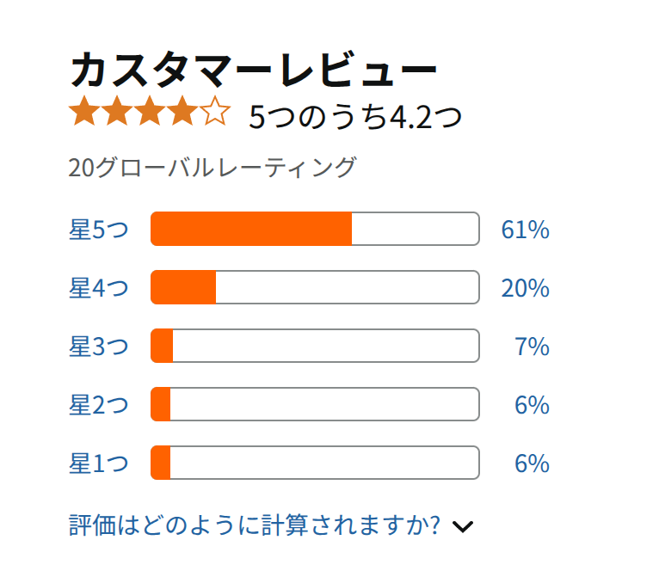Click the 5-star histogram bar
Viewport: 659px width, 583px height.
tap(315, 229)
